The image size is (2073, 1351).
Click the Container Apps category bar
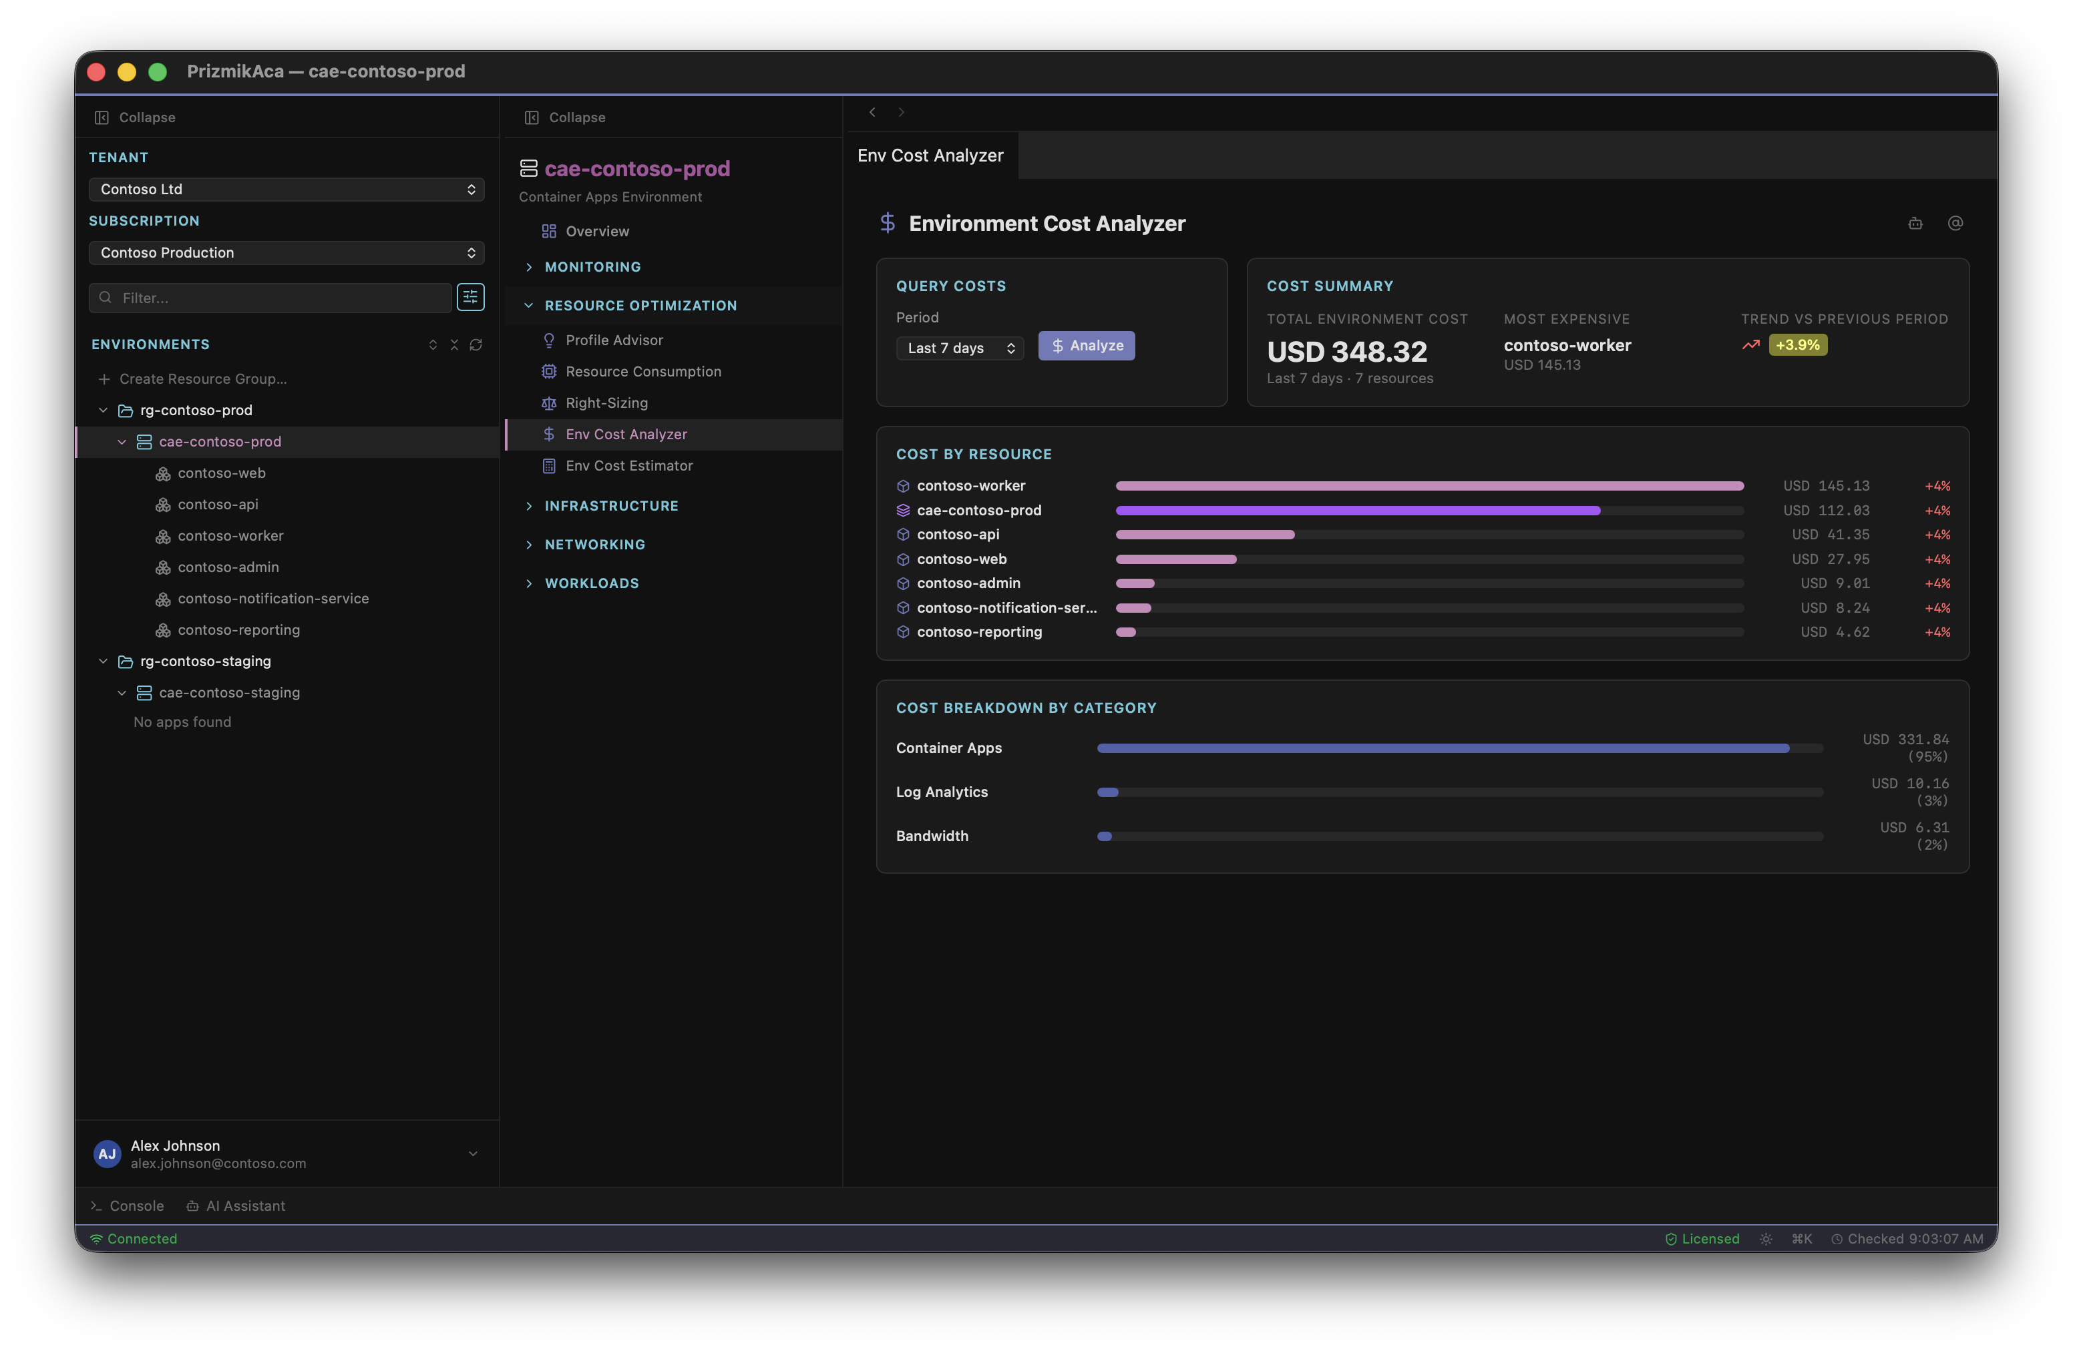1443,748
